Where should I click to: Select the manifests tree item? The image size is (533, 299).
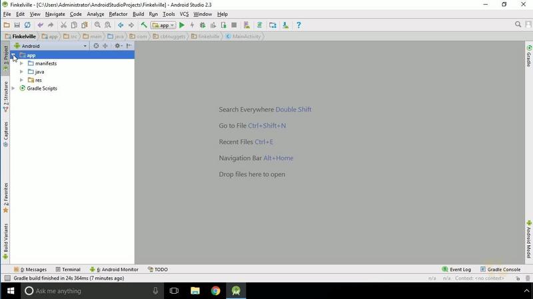click(46, 63)
